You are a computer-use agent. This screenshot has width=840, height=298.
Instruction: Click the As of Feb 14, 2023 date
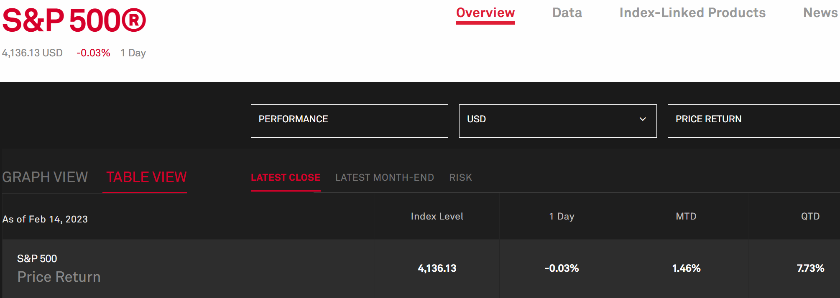point(45,219)
